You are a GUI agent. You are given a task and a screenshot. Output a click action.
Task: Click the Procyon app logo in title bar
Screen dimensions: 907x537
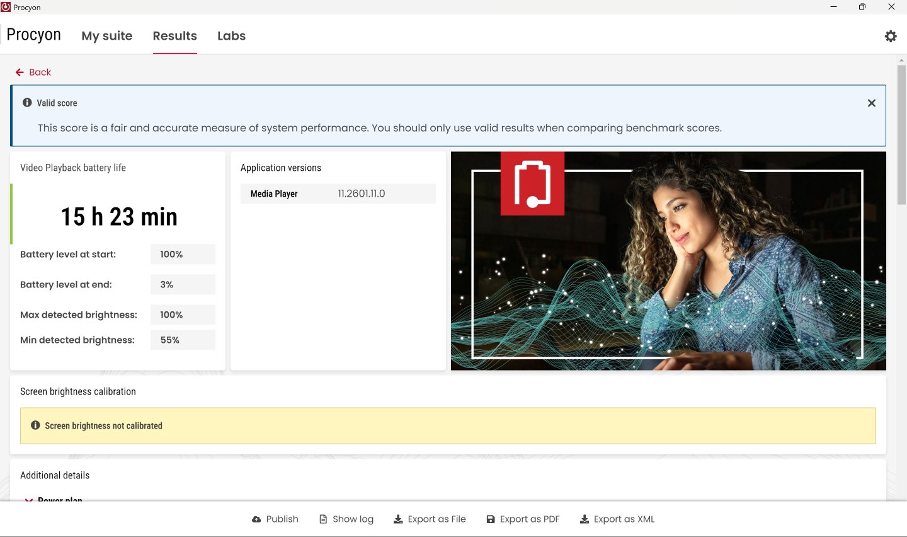coord(6,7)
